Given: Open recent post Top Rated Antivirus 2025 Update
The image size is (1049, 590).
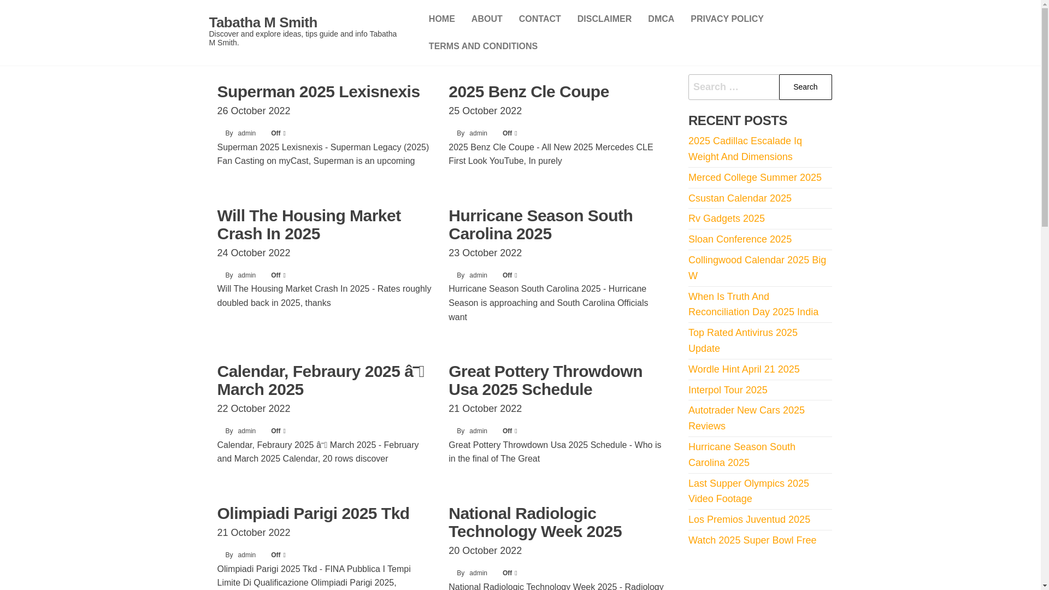Looking at the screenshot, I should click(742, 340).
